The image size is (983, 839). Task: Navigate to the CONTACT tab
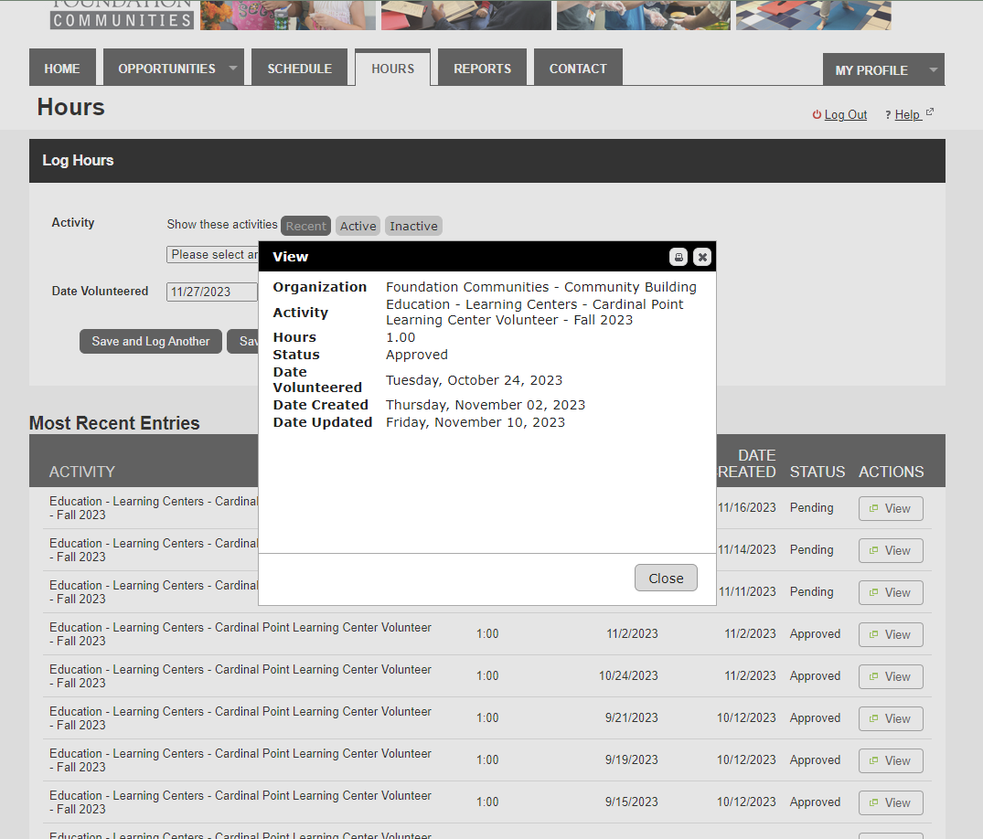[x=578, y=69]
